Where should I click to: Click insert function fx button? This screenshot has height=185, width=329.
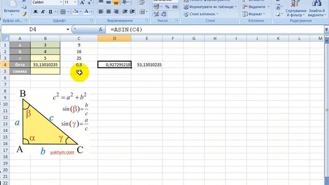[x=101, y=30]
